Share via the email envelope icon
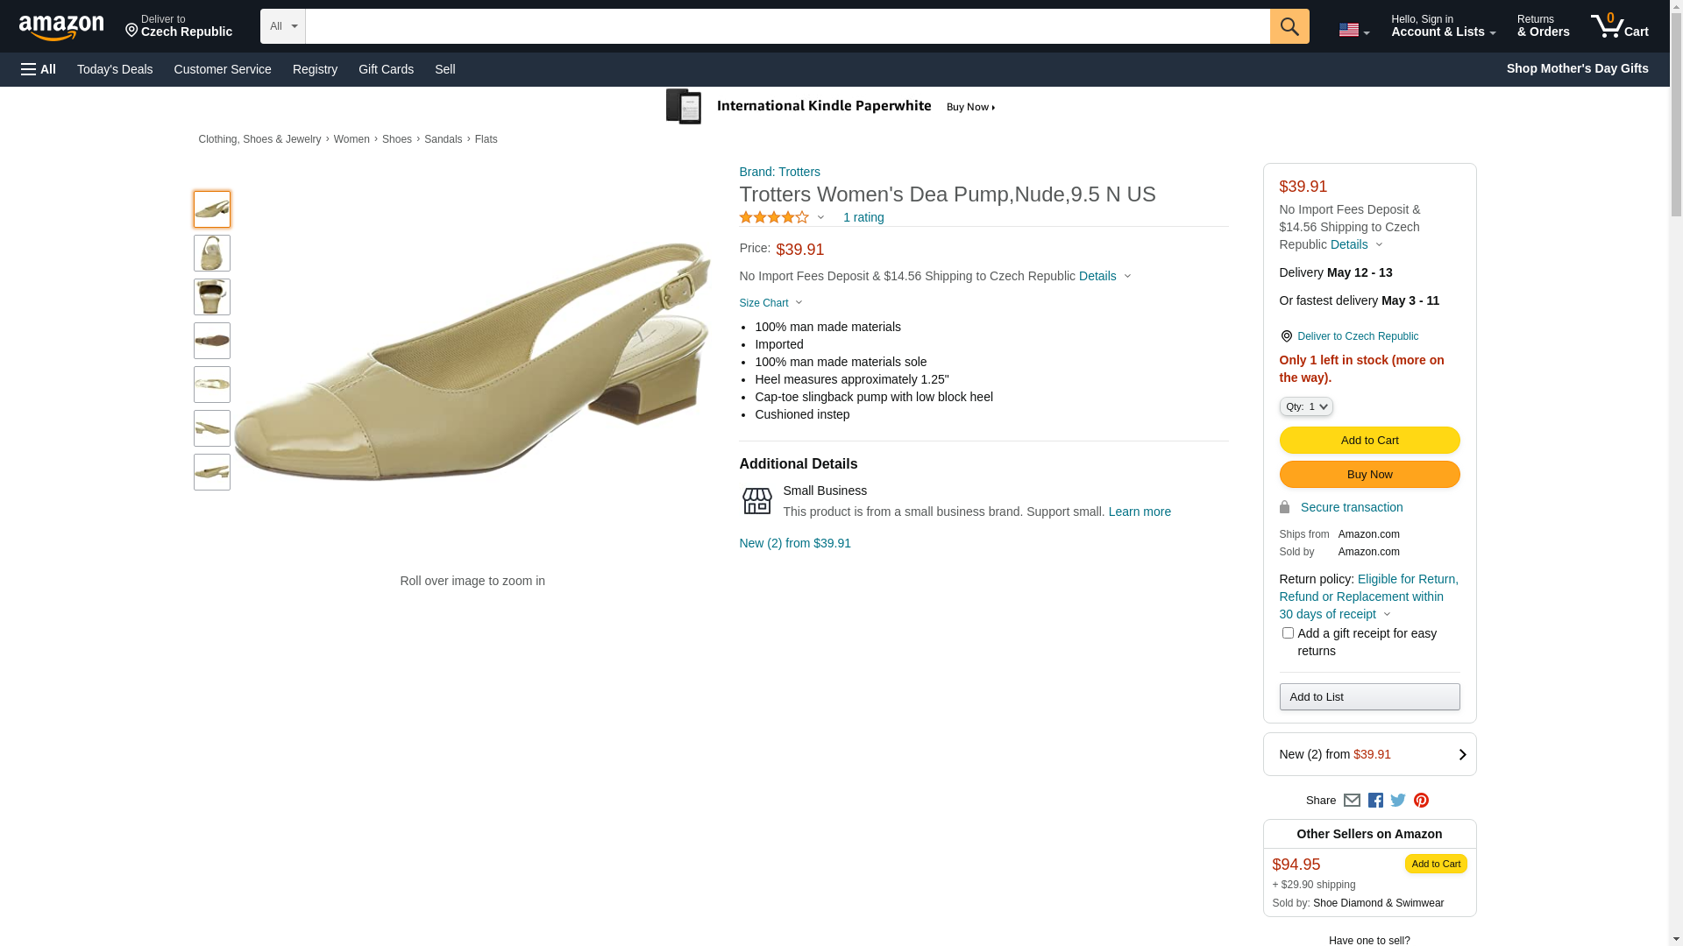The width and height of the screenshot is (1683, 946). click(1352, 801)
